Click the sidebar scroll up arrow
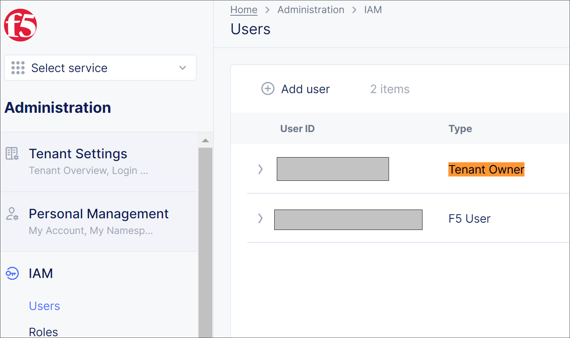This screenshot has width=570, height=338. coord(205,141)
